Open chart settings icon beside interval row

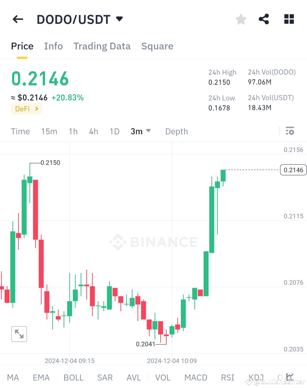tap(290, 131)
